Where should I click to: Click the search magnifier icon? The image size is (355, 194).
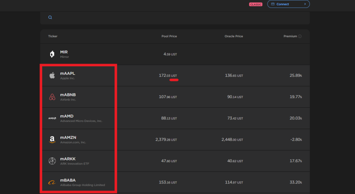(x=50, y=17)
